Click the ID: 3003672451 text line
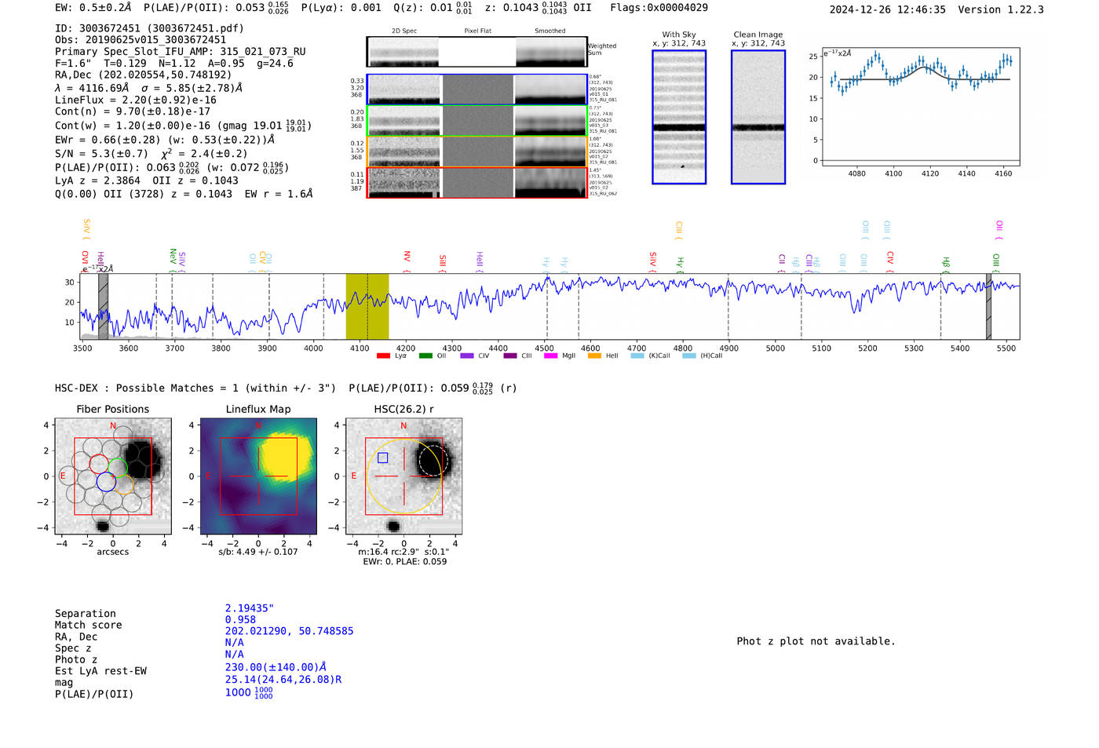1099x748 pixels. click(149, 28)
